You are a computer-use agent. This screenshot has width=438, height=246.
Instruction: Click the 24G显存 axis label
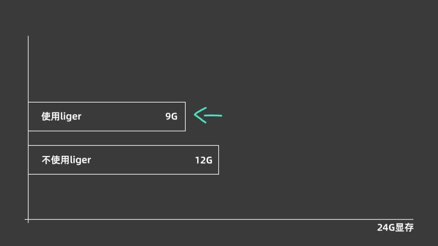coord(395,227)
